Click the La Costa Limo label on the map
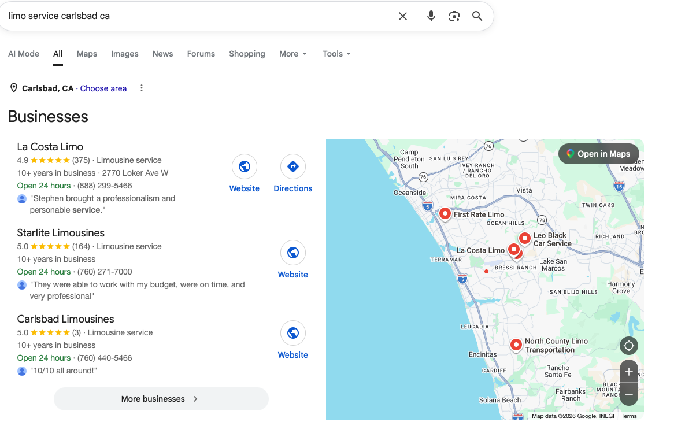The image size is (685, 422). click(480, 250)
